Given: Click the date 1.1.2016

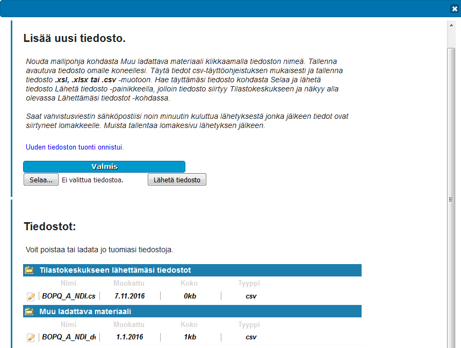Looking at the screenshot, I should pyautogui.click(x=129, y=337).
